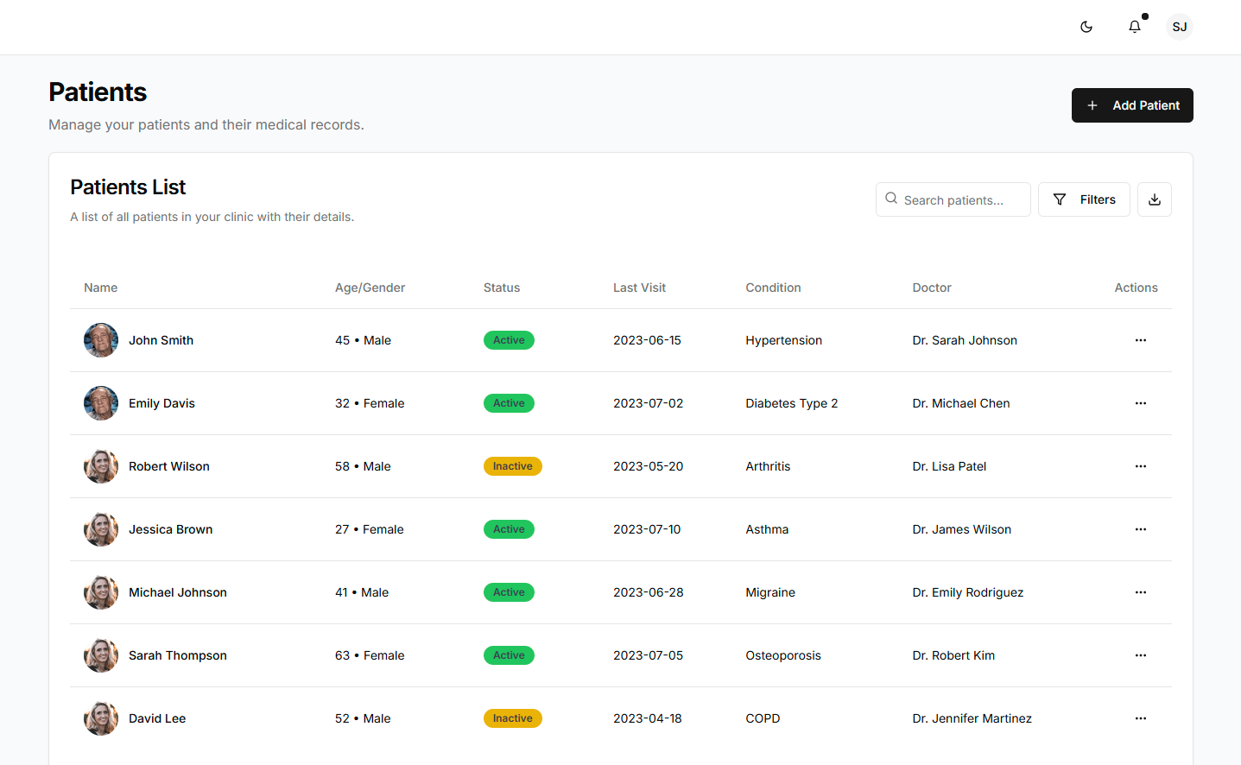This screenshot has height=765, width=1241.
Task: Expand actions menu for David Lee
Action: tap(1141, 718)
